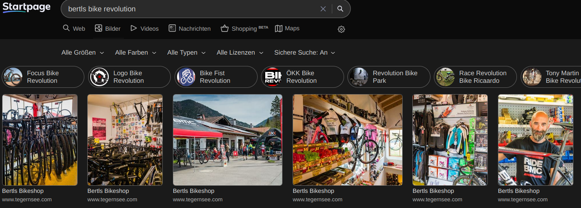Screen dimensions: 581x208
Task: Switch to the Web tab
Action: pos(74,29)
